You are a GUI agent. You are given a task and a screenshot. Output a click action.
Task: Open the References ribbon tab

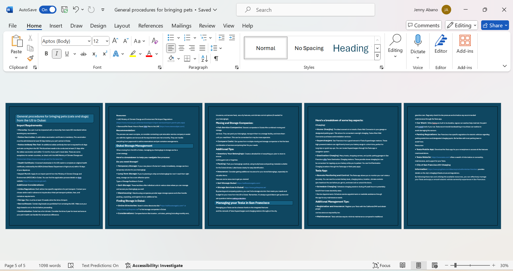click(x=150, y=26)
